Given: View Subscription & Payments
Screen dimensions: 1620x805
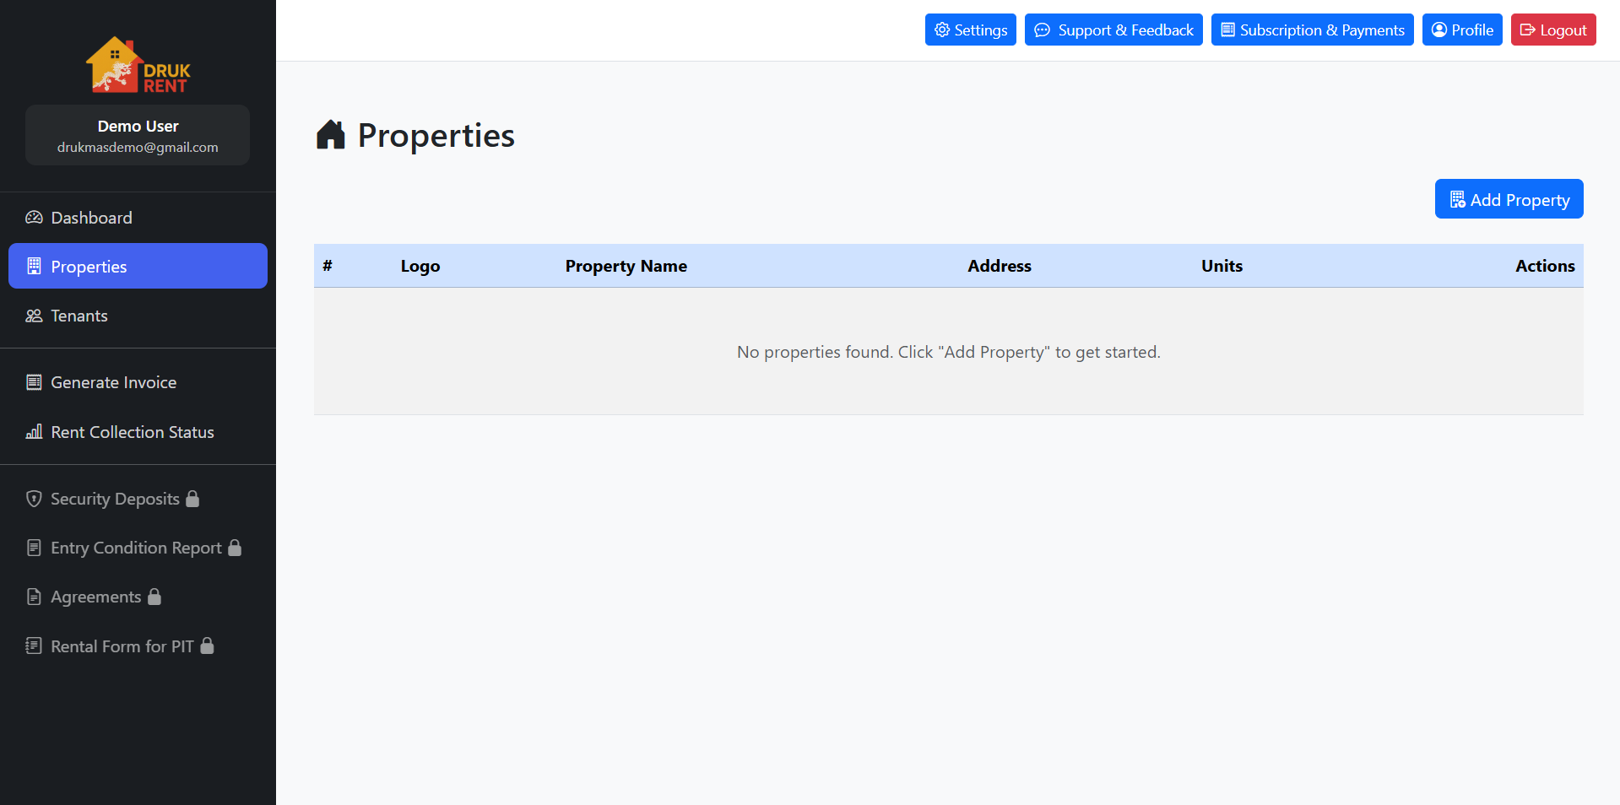Looking at the screenshot, I should pyautogui.click(x=1312, y=30).
